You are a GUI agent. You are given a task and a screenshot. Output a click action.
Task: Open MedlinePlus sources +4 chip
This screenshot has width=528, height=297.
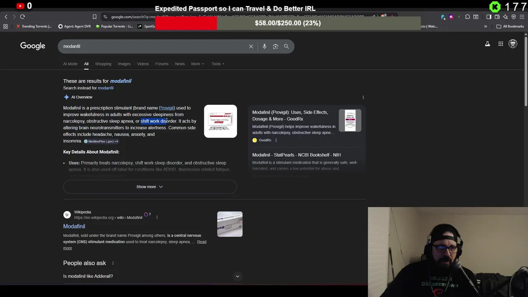(x=101, y=141)
